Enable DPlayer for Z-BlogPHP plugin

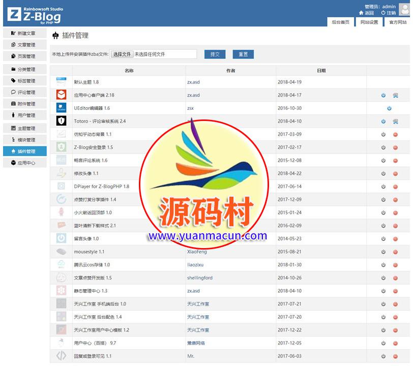point(383,187)
